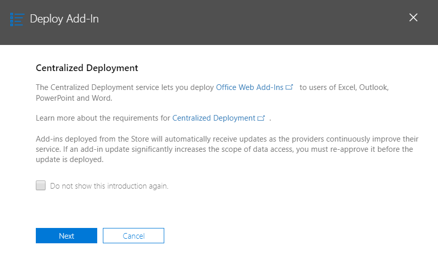Image resolution: width=438 pixels, height=253 pixels.
Task: Click the list icon beside Deploy Add-In title
Action: 17,19
